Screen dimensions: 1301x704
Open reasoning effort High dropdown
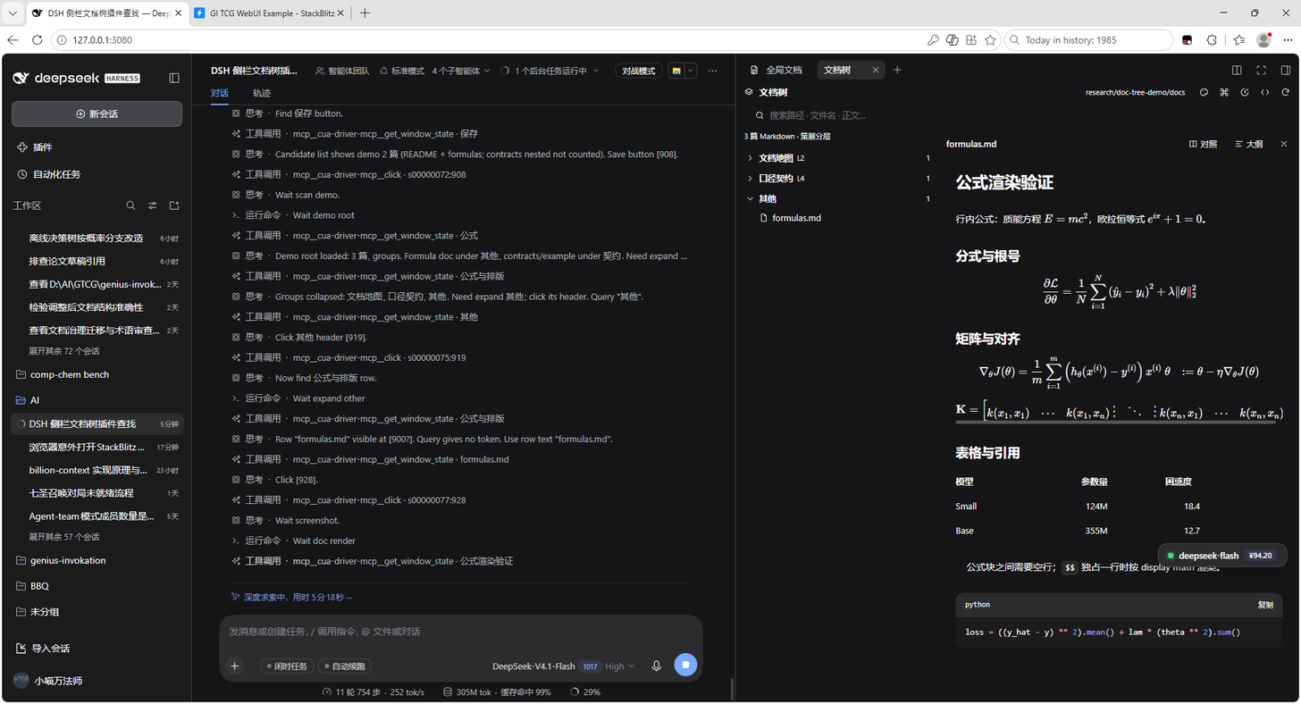pos(619,666)
